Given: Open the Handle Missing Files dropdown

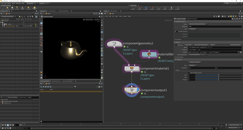Looking at the screenshot, I should pos(198,54).
